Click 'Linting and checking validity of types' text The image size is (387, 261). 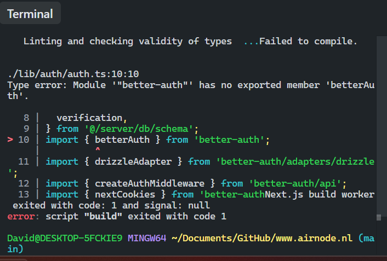coord(127,41)
